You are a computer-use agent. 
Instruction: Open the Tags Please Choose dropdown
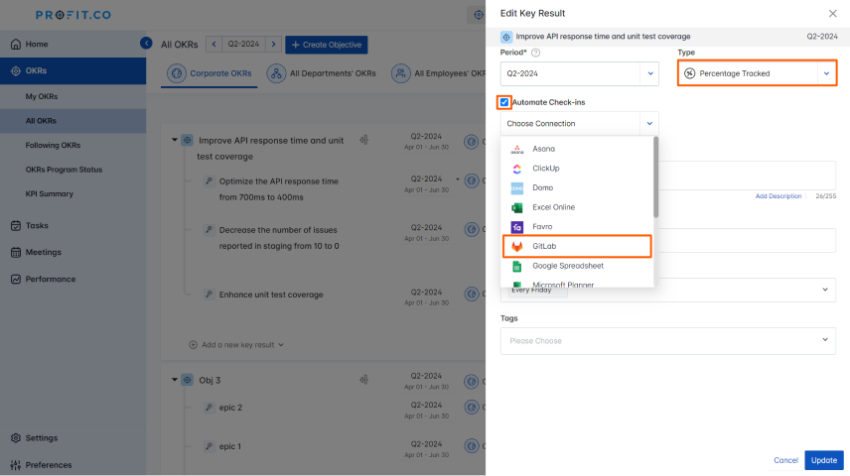668,341
